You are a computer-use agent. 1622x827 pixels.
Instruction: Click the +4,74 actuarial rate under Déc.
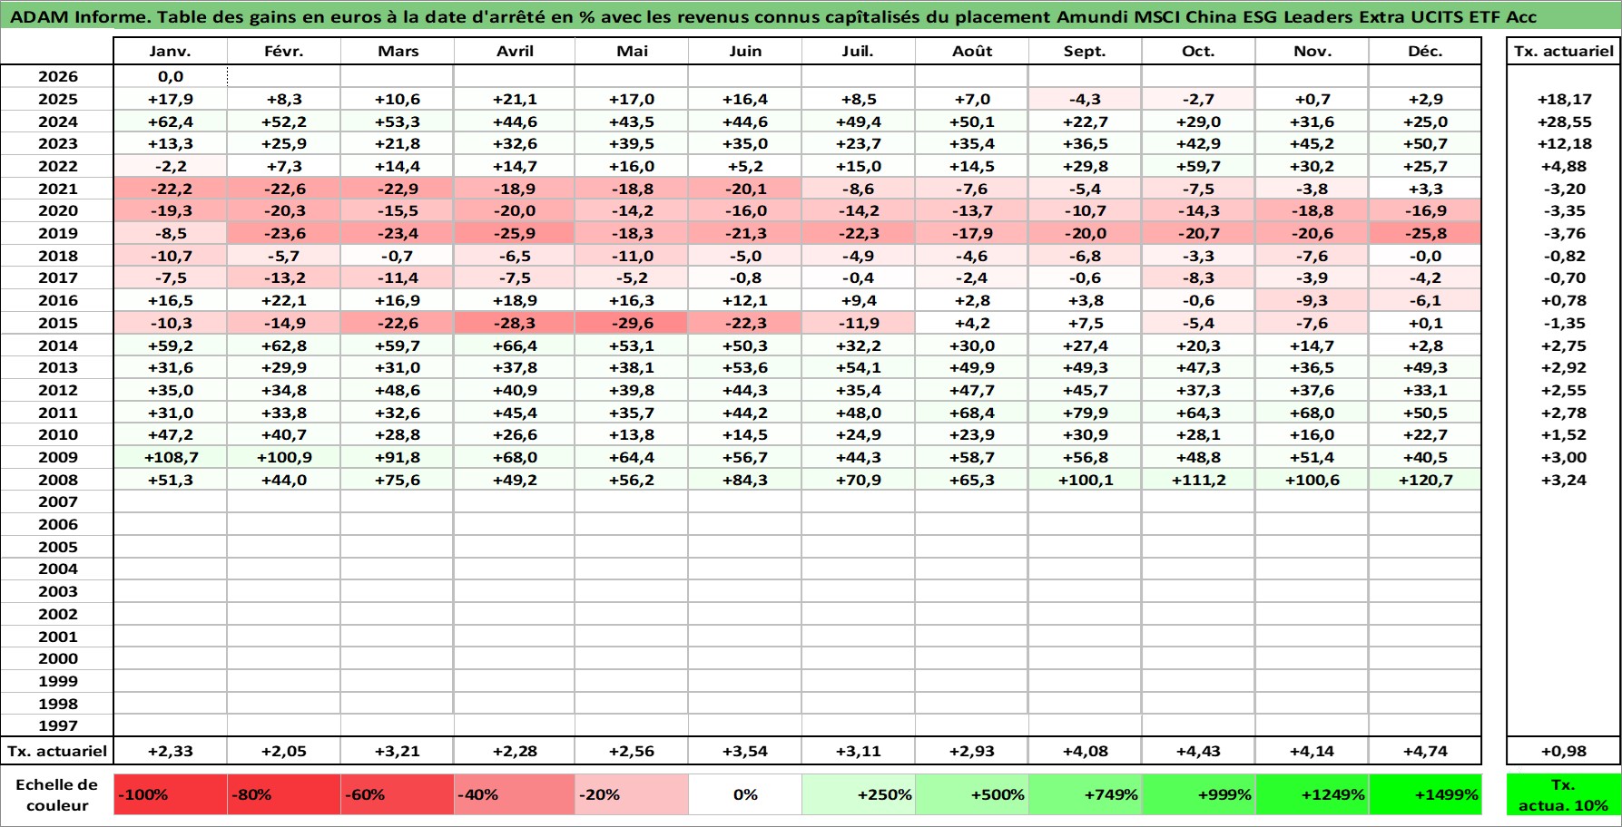pos(1425,751)
